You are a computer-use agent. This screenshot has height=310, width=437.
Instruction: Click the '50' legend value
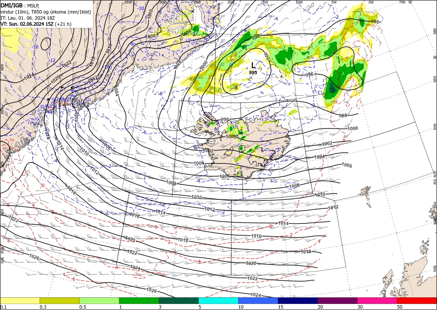400,307
